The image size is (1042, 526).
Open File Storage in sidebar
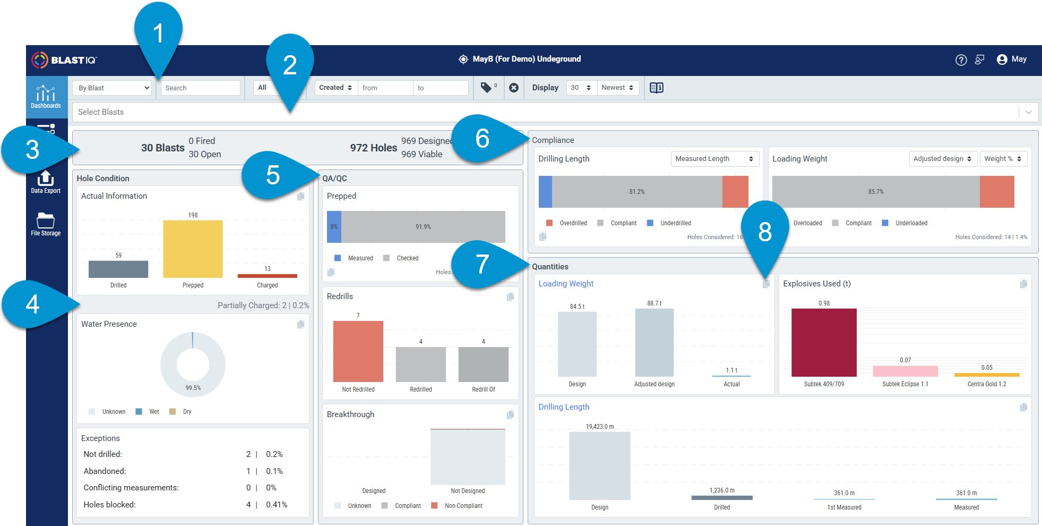click(x=46, y=224)
